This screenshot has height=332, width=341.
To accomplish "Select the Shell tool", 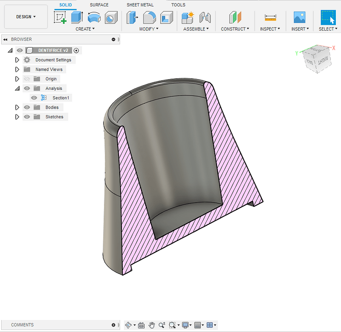I will point(167,17).
